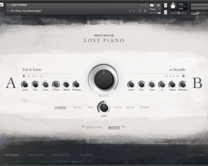Click layer A T-Pitch knob
208x166 pixels.
click(x=56, y=85)
